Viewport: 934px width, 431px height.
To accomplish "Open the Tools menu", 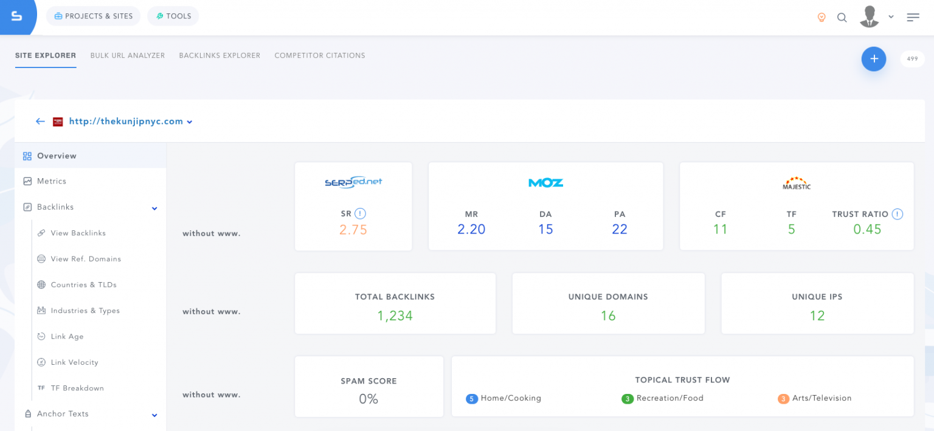I will [173, 16].
